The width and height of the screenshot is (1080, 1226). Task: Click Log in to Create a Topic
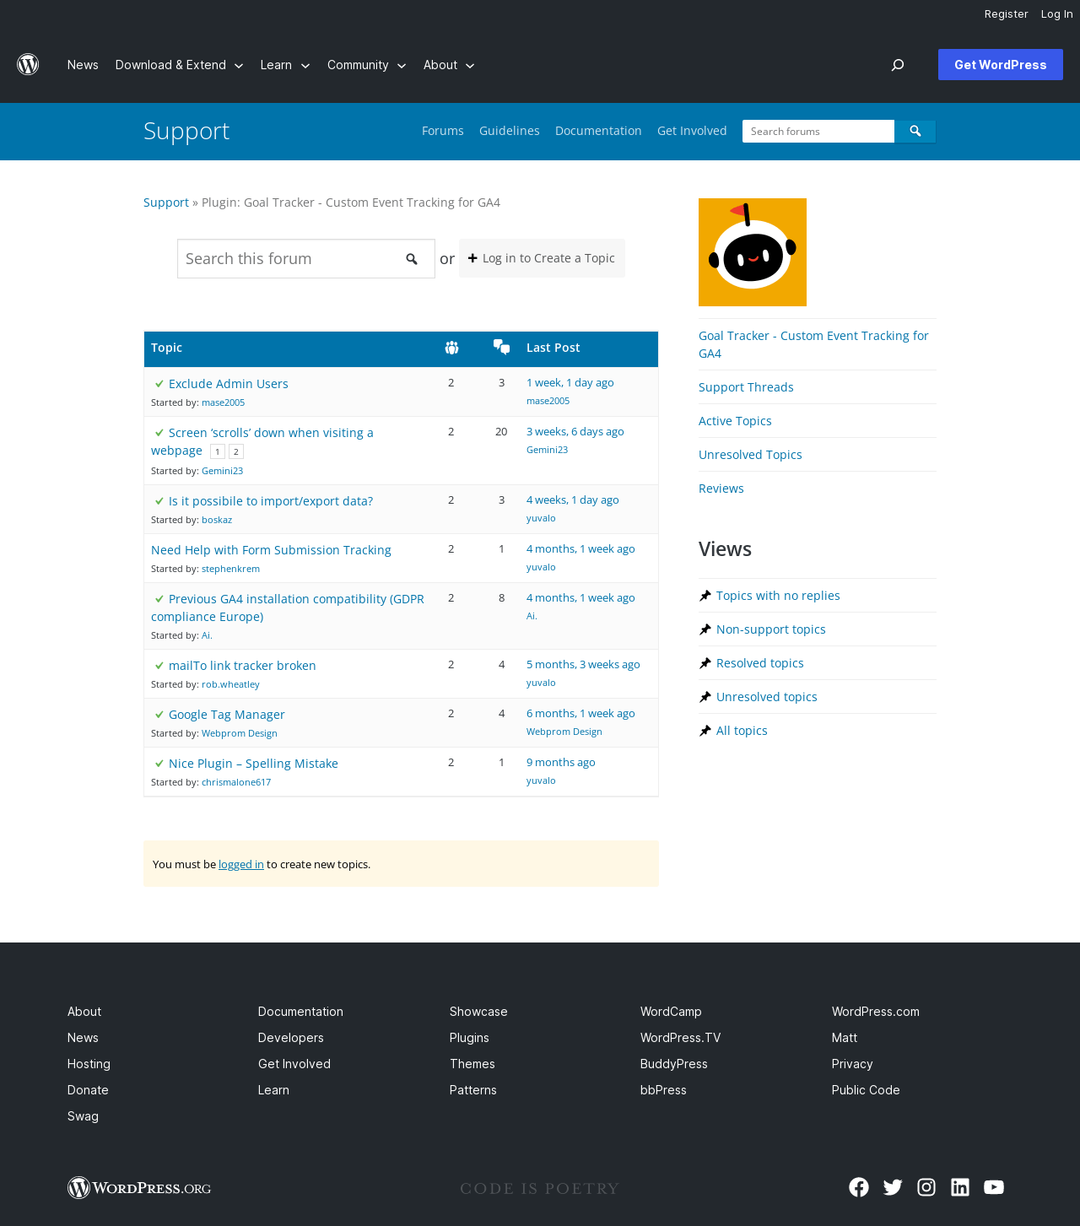[x=542, y=258]
